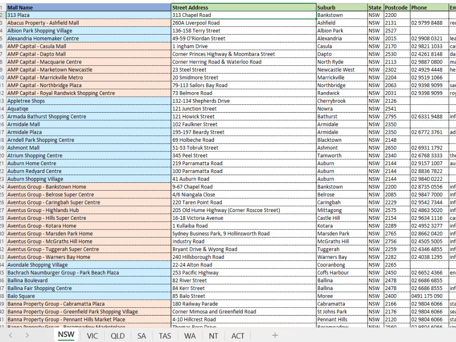Viewport: 456px width, 342px height.
Task: Select the active NSW sheet tab
Action: [x=66, y=335]
